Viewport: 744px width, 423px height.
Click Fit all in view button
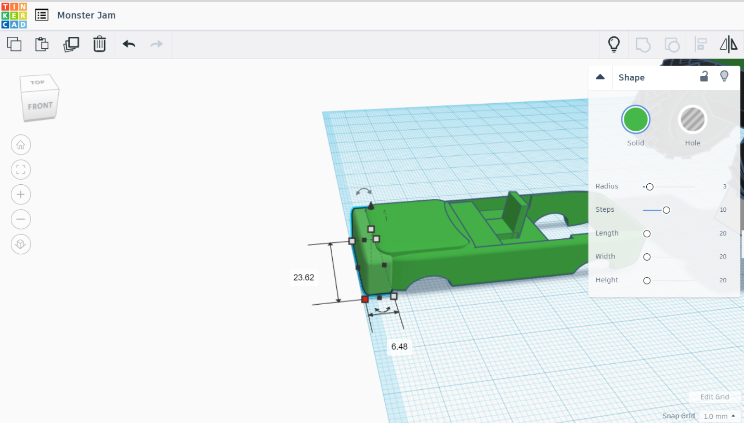point(21,170)
